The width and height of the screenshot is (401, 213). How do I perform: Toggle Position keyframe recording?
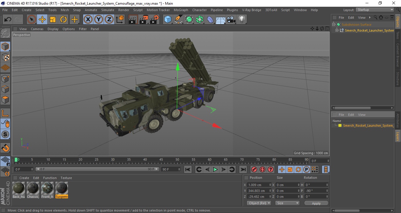pyautogui.click(x=282, y=169)
